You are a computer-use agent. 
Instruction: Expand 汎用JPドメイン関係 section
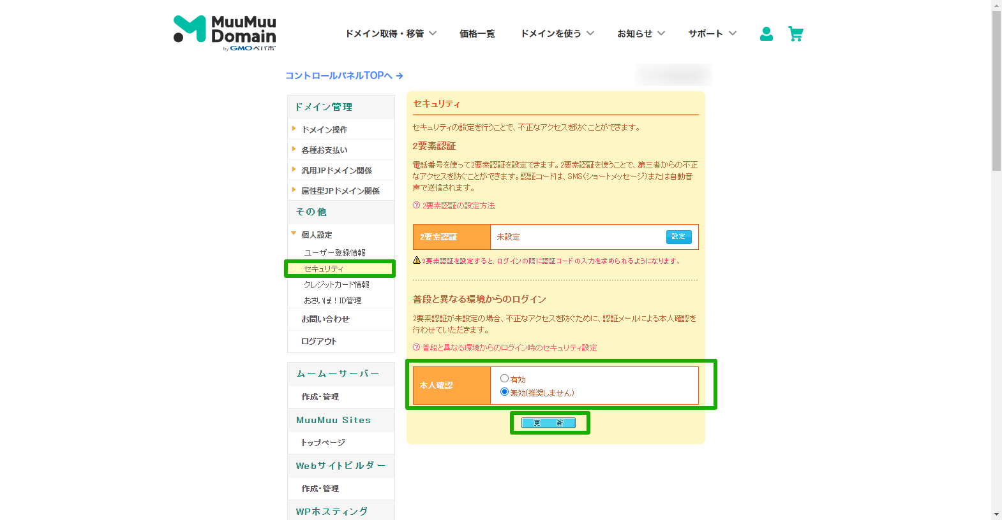[336, 170]
